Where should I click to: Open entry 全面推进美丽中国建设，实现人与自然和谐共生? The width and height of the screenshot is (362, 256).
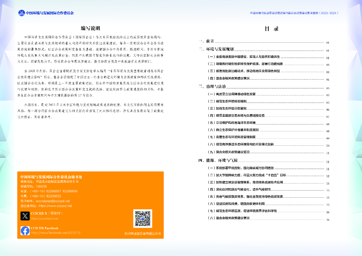click(x=268, y=57)
